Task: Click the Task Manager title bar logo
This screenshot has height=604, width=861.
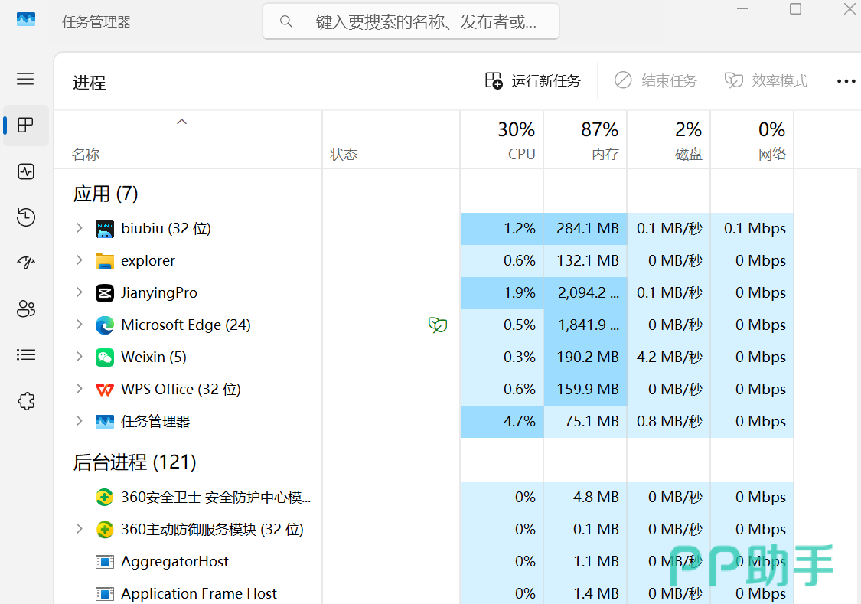Action: pos(26,21)
